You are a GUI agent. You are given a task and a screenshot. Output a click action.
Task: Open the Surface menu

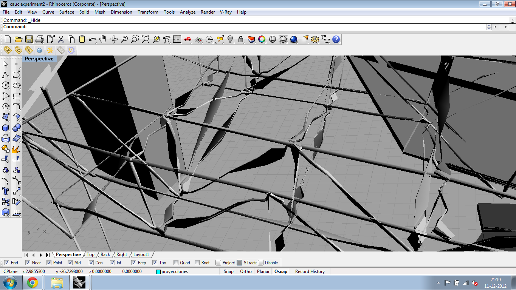(x=67, y=12)
